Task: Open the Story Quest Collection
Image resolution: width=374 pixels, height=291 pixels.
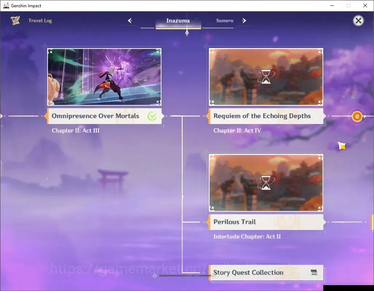Action: click(x=266, y=273)
